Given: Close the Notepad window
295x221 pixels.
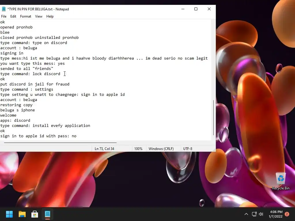Looking at the screenshot, I should tap(209, 9).
